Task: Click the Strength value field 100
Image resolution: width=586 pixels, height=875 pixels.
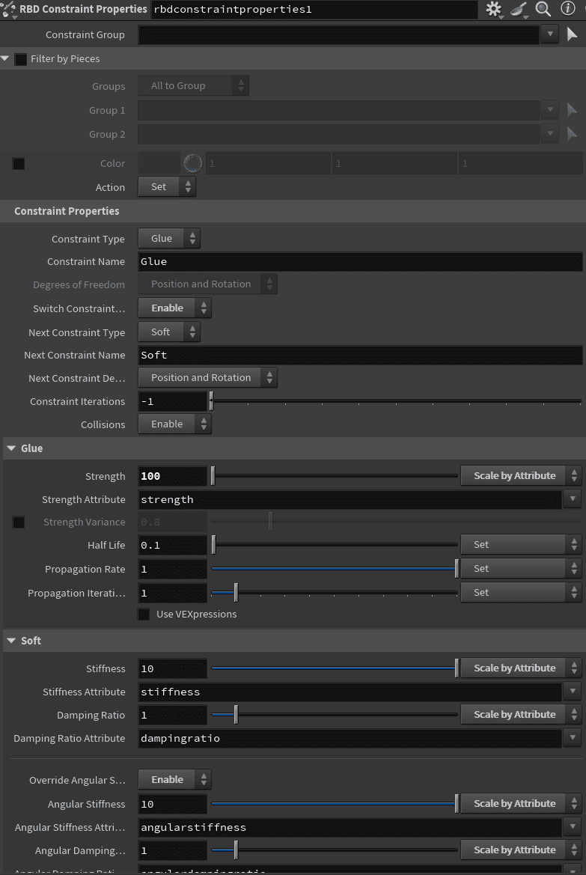Action: point(172,476)
